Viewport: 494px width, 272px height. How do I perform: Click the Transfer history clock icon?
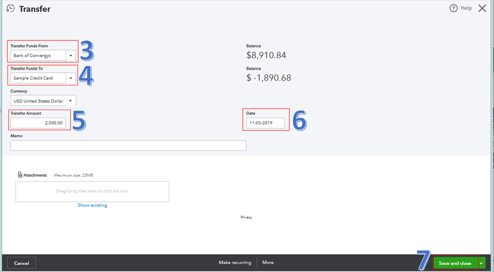tap(10, 9)
